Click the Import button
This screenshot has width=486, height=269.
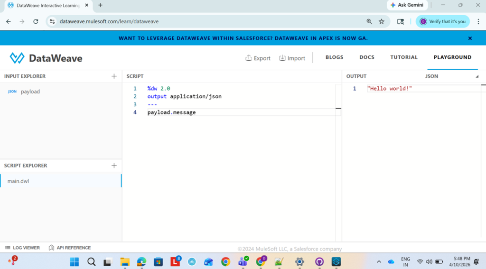(x=292, y=58)
